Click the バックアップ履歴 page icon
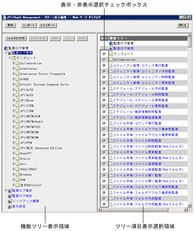Viewport: 194px width, 231px height. coord(10,201)
